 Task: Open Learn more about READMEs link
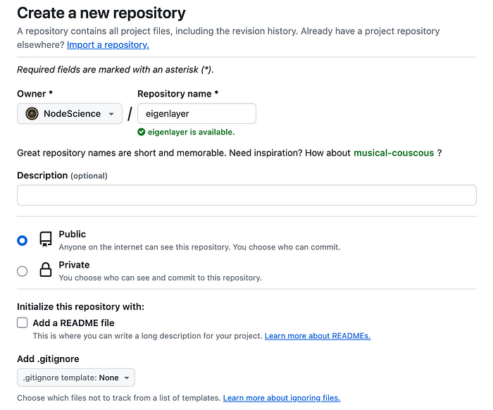point(318,336)
